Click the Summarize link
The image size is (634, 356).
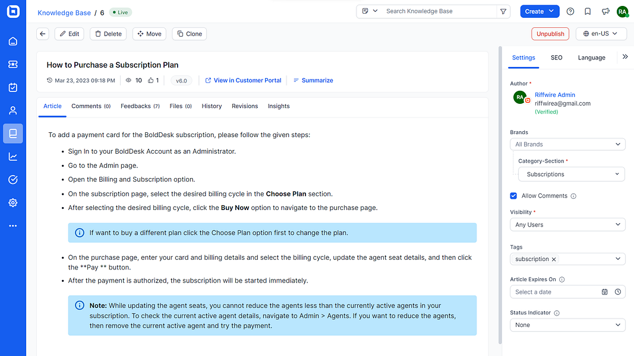coord(313,80)
